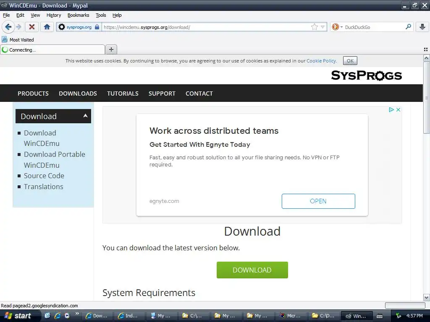Screen dimensions: 430x322
Task: Close the ad with the X icon
Action: (x=398, y=109)
